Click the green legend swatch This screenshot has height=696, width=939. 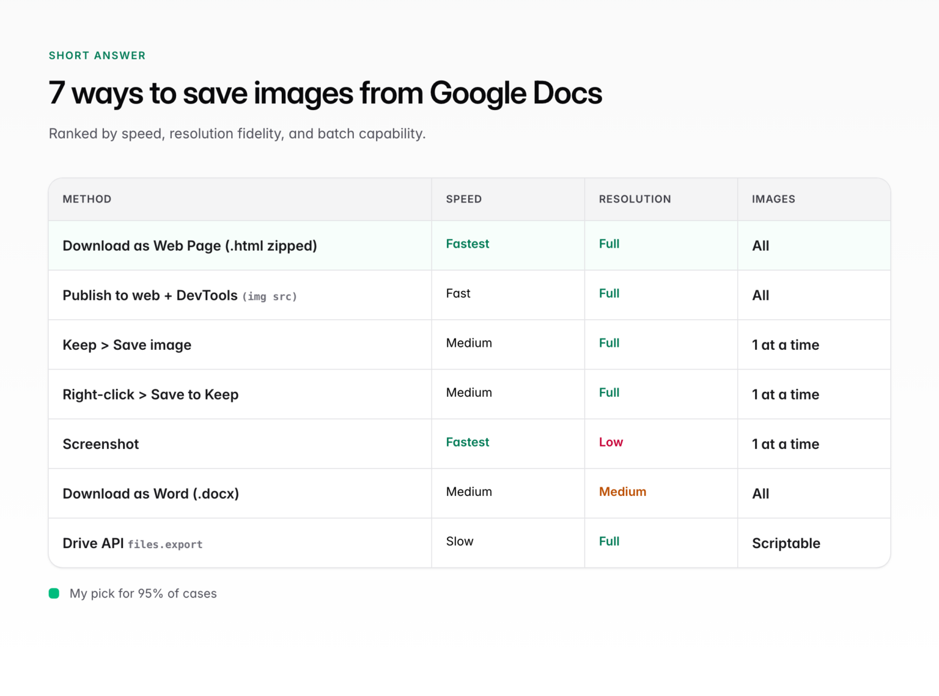54,593
